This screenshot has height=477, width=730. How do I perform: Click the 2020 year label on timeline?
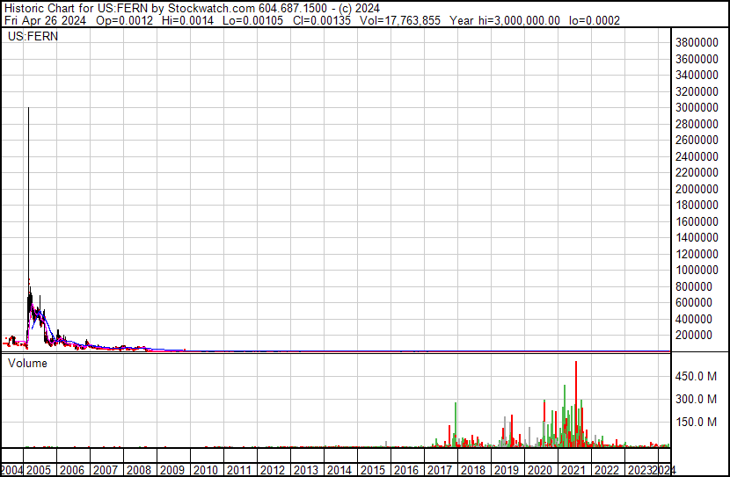click(x=540, y=470)
